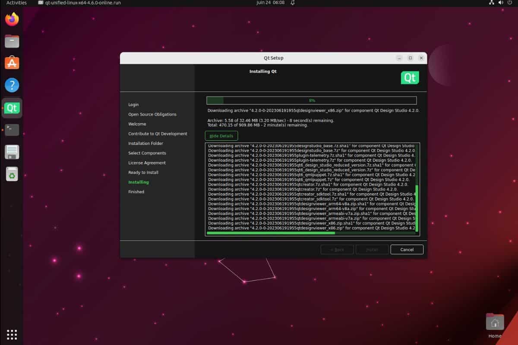Select the License Agreement step

pyautogui.click(x=147, y=163)
